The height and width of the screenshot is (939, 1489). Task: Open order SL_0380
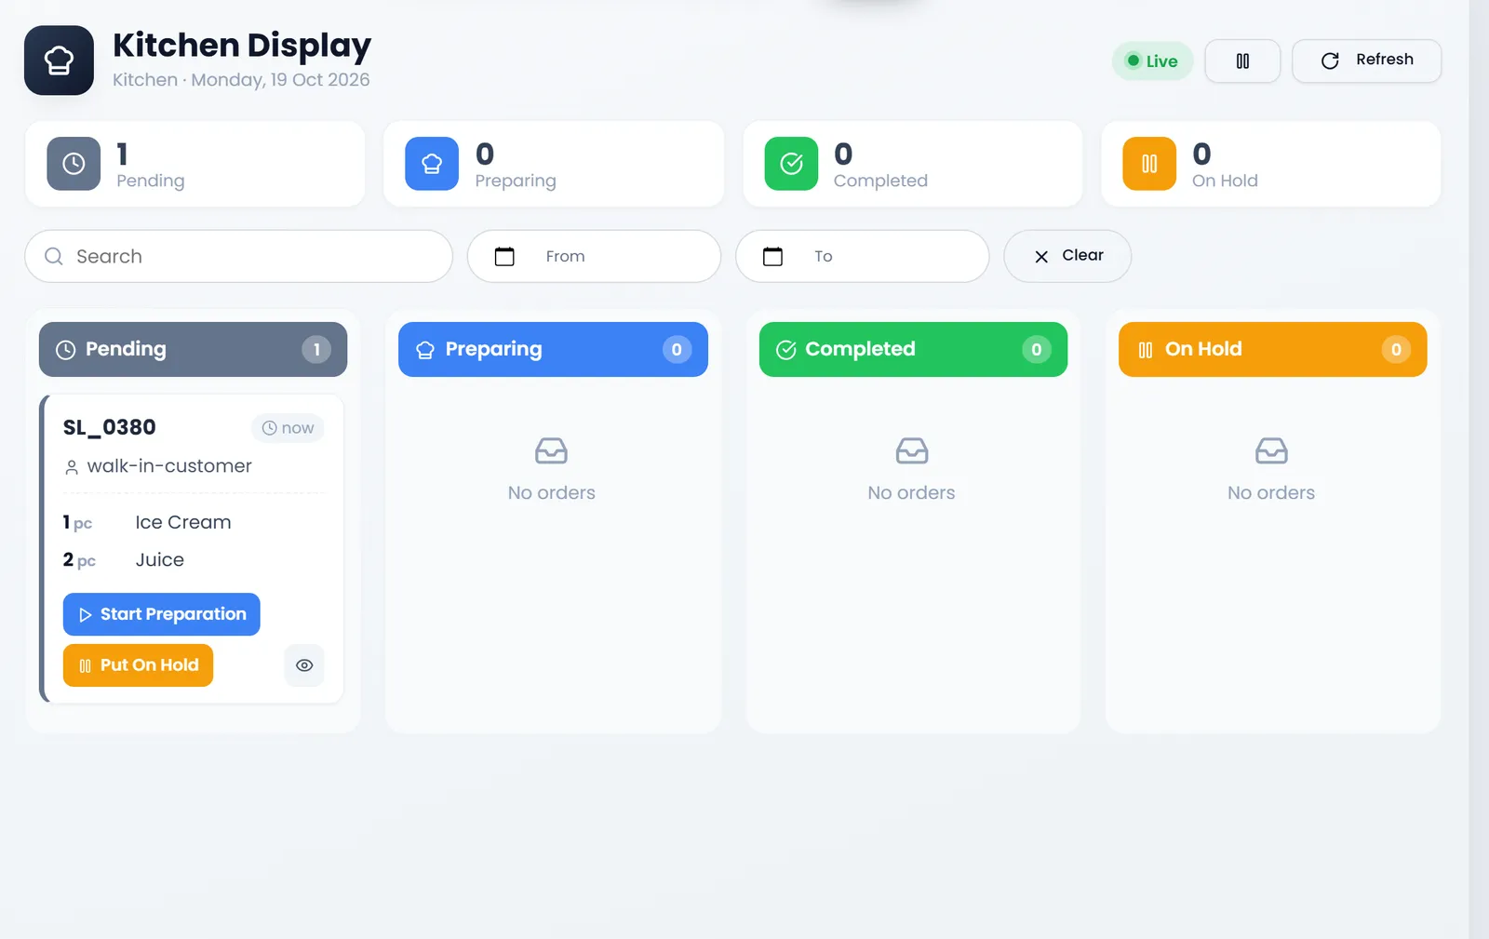(x=109, y=427)
